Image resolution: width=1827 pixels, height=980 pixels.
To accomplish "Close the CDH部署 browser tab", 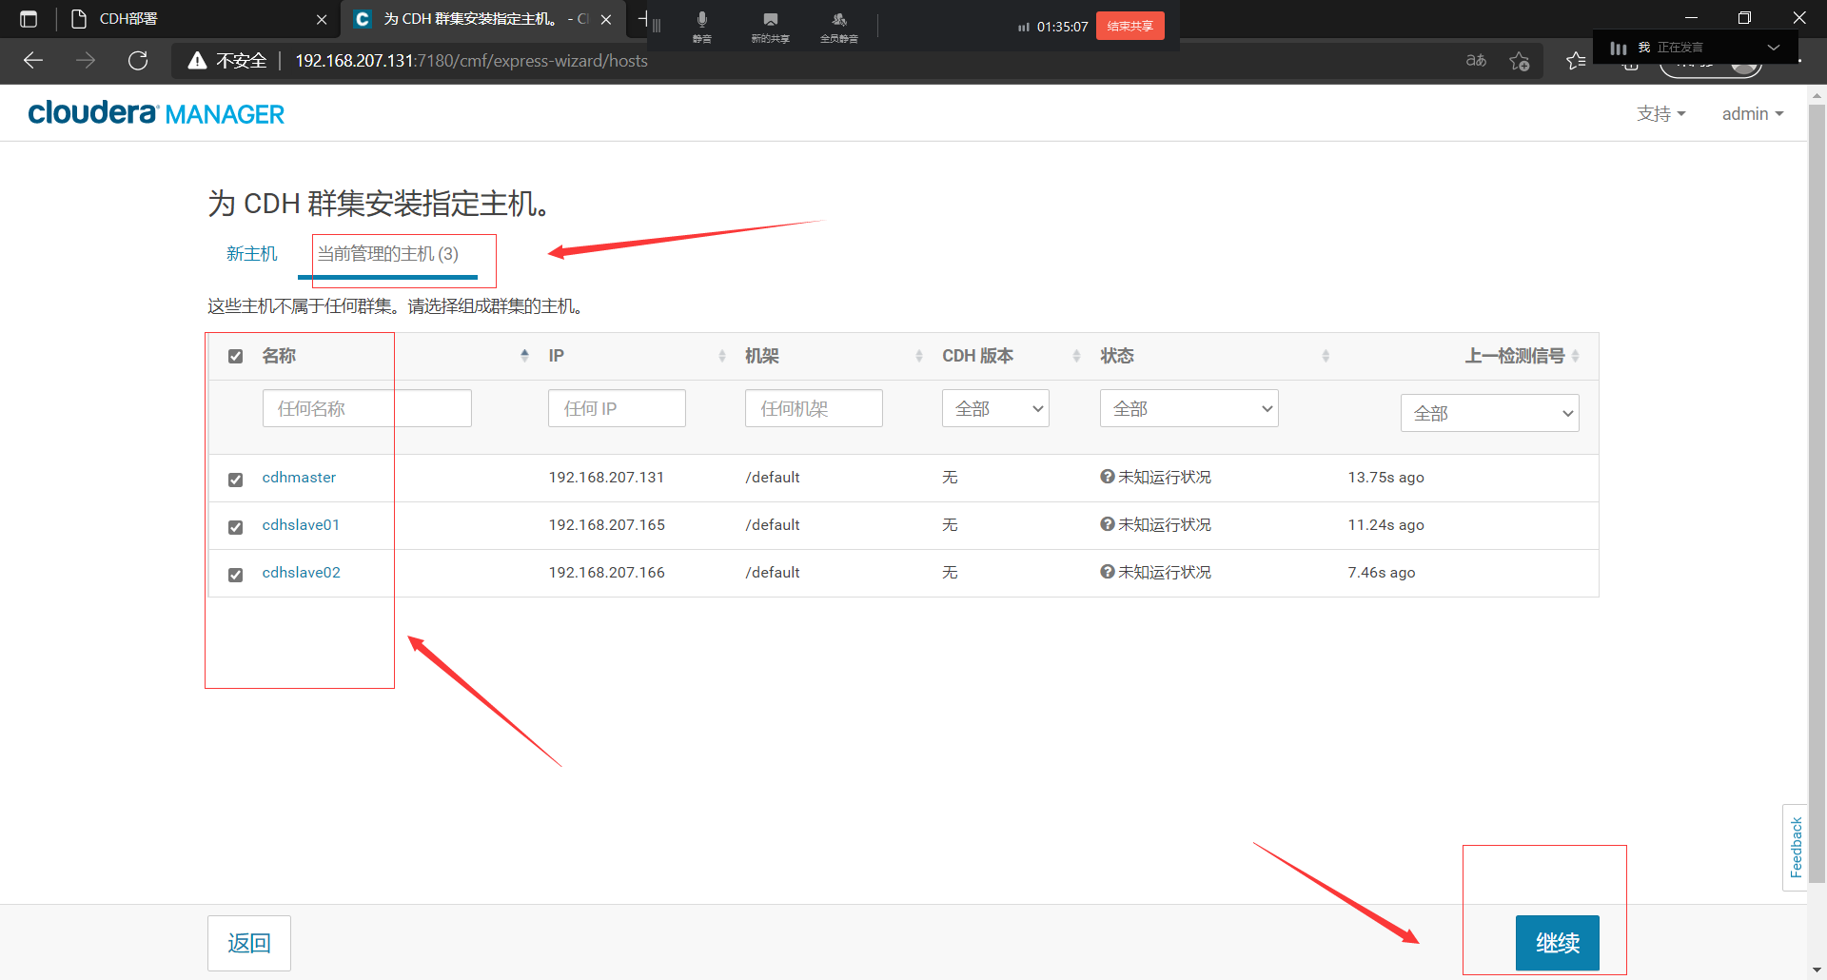I will click(x=322, y=19).
